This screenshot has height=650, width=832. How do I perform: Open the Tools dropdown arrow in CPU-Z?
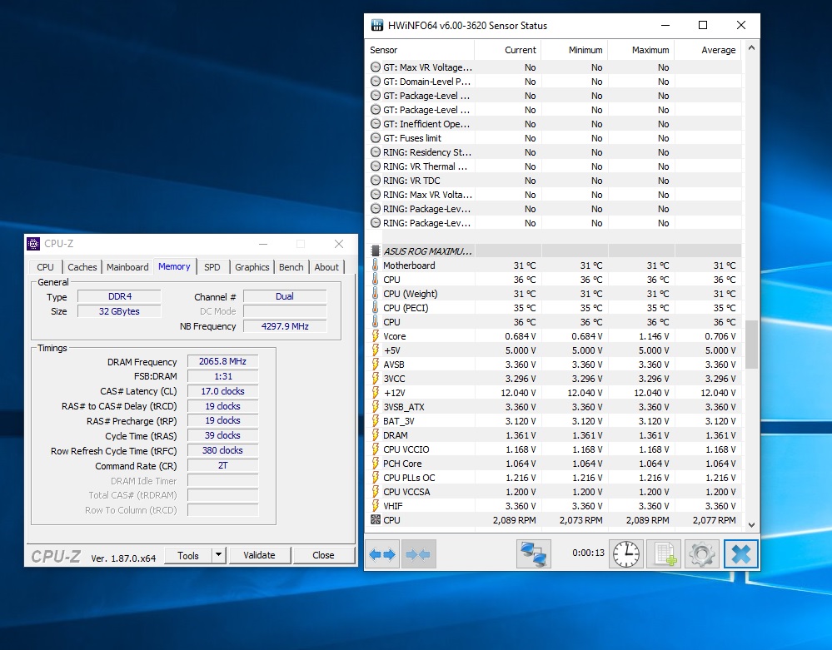pos(218,555)
